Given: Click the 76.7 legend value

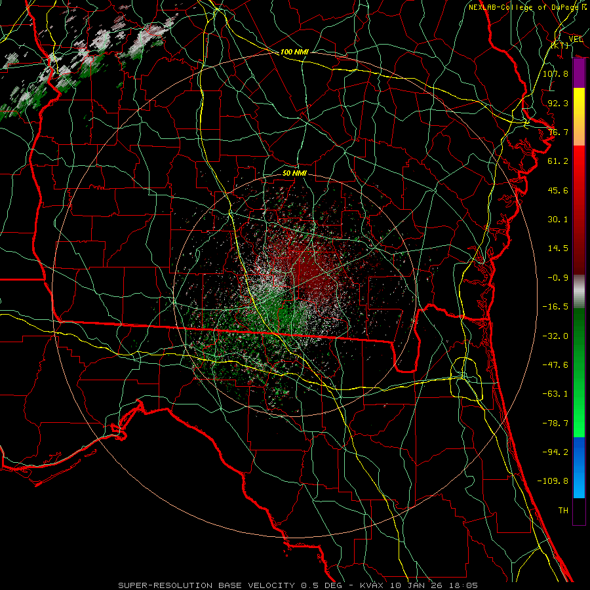Looking at the screenshot, I should pos(558,132).
